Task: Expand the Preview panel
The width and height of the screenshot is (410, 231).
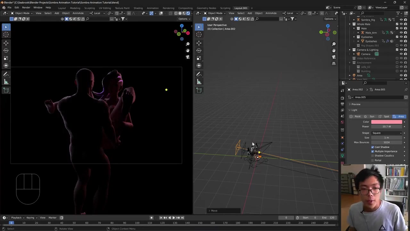Action: tap(356, 104)
